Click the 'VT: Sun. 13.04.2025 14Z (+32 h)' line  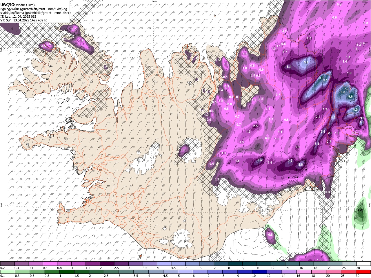point(24,20)
